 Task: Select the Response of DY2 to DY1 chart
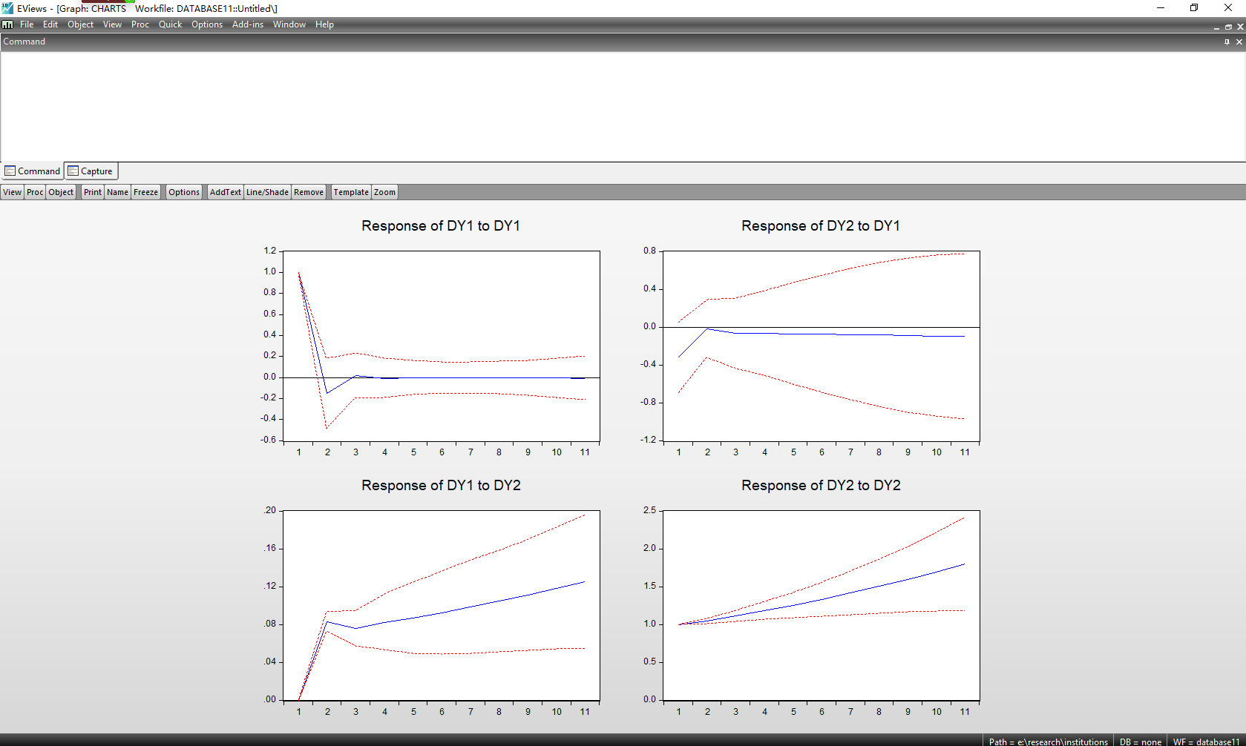821,345
